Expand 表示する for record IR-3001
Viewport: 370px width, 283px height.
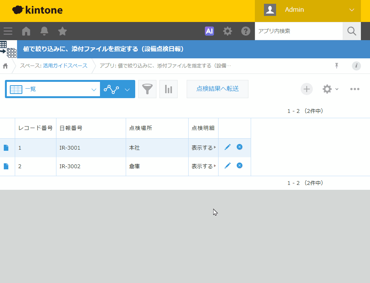pyautogui.click(x=204, y=148)
